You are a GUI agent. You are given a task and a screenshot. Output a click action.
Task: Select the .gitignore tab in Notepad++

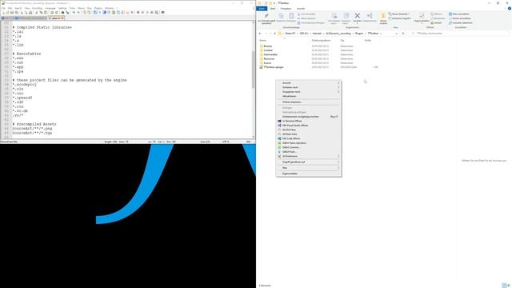(x=56, y=18)
